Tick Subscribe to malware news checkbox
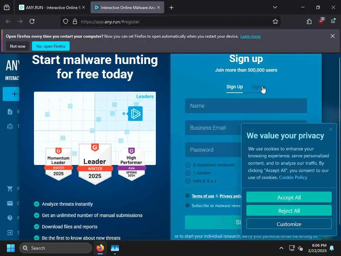The image size is (341, 256). point(187,205)
